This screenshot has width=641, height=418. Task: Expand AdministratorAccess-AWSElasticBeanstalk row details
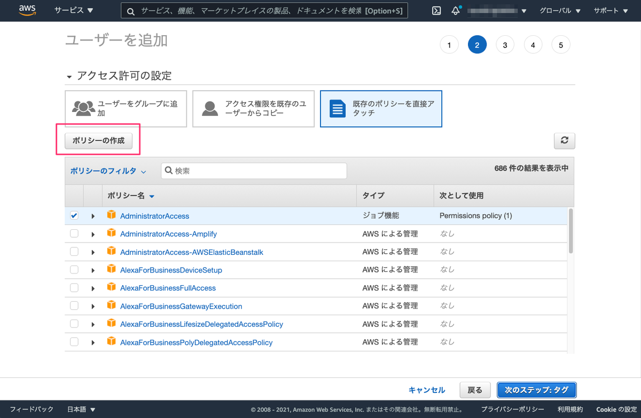click(x=93, y=252)
